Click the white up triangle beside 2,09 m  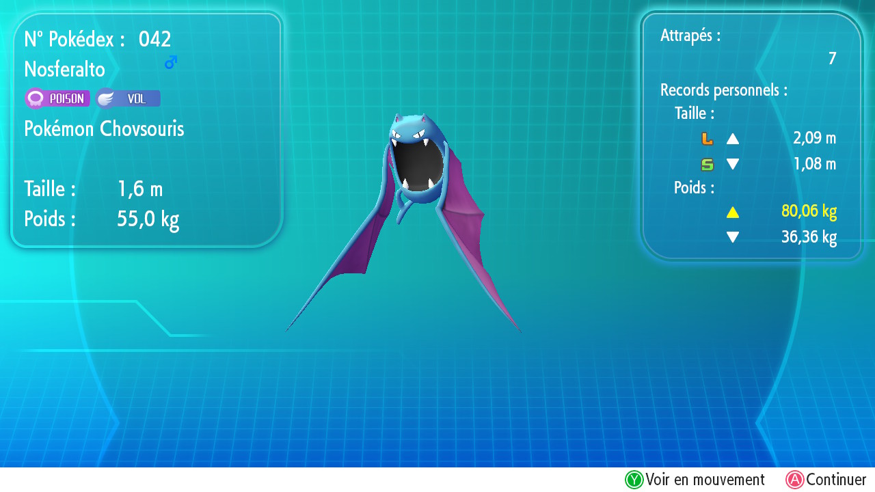pyautogui.click(x=733, y=139)
